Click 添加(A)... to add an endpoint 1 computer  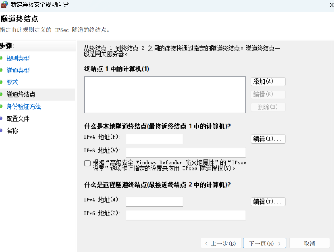click(x=268, y=82)
